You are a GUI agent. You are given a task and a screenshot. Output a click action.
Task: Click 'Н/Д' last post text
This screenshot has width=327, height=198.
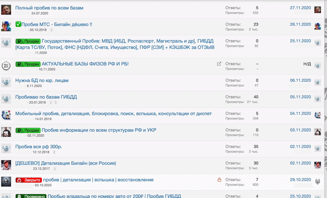(x=307, y=64)
